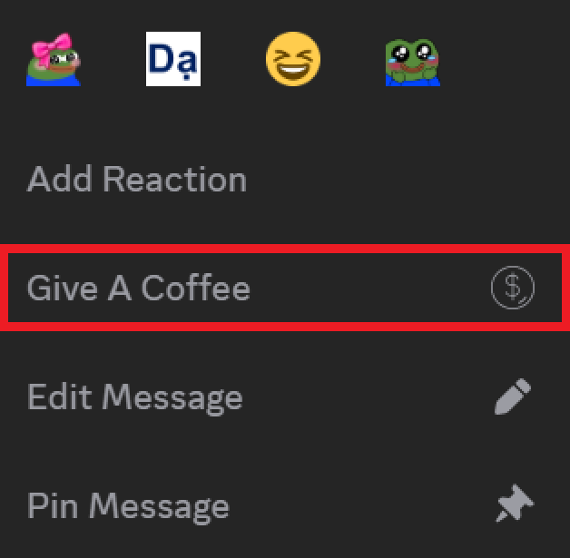React with the crying happy frog emoji
The height and width of the screenshot is (558, 570).
click(413, 62)
